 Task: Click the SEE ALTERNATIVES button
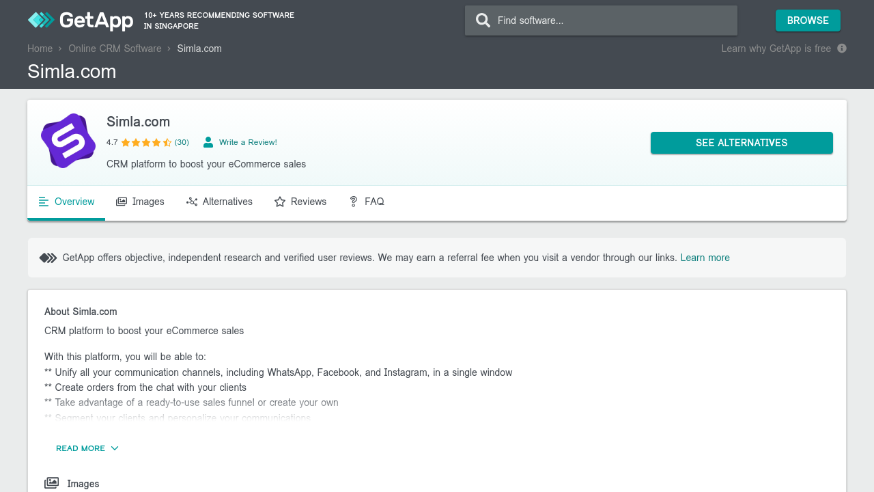742,143
